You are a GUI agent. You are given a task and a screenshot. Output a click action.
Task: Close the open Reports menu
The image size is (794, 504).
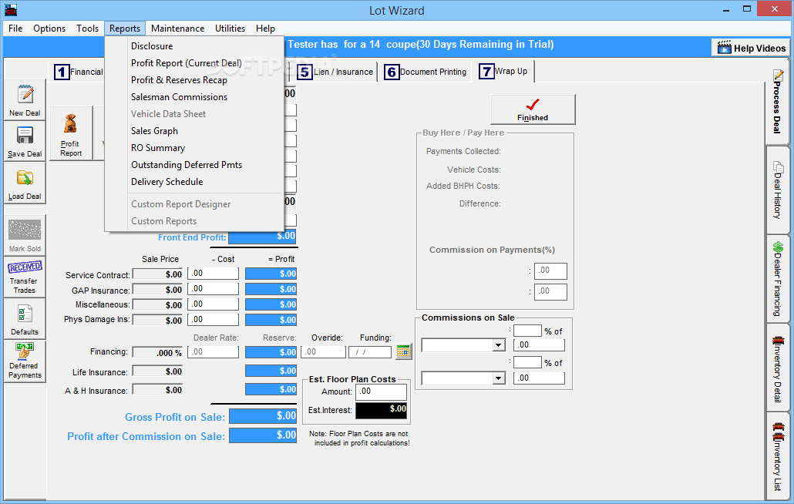click(125, 29)
